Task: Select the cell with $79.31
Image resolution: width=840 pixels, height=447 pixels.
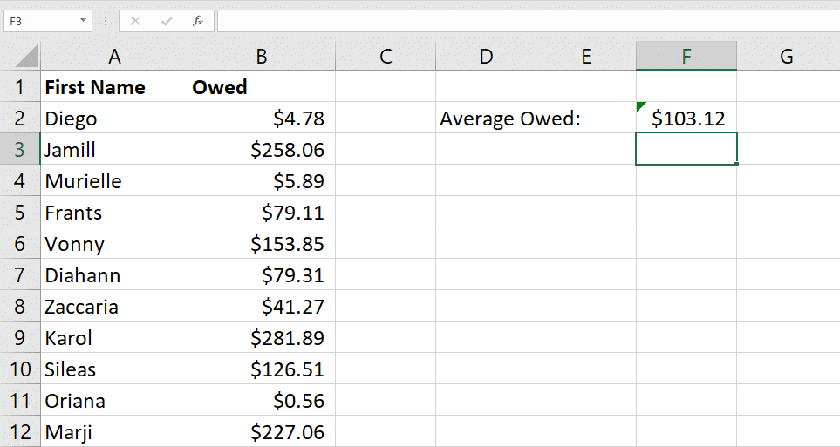Action: [262, 274]
